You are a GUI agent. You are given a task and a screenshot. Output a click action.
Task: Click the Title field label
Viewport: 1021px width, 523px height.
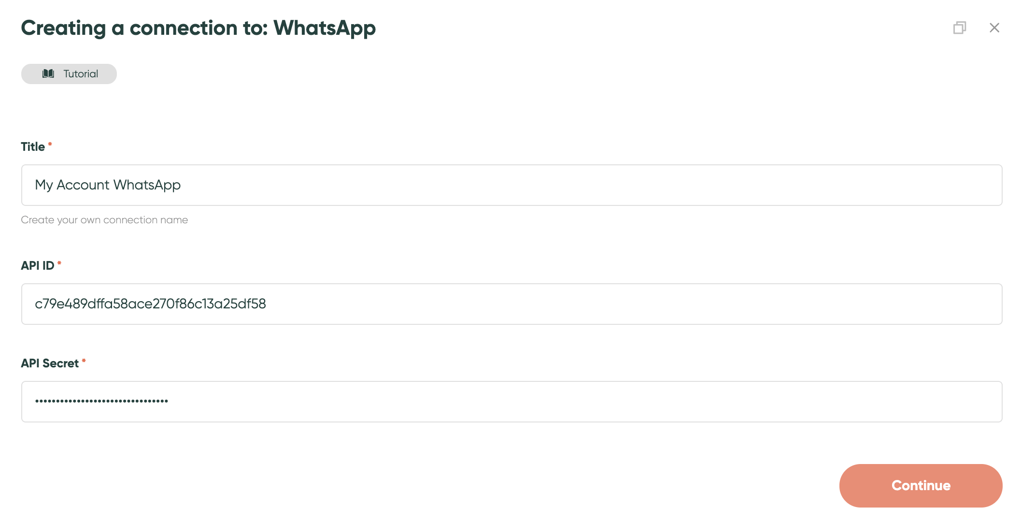pos(33,147)
